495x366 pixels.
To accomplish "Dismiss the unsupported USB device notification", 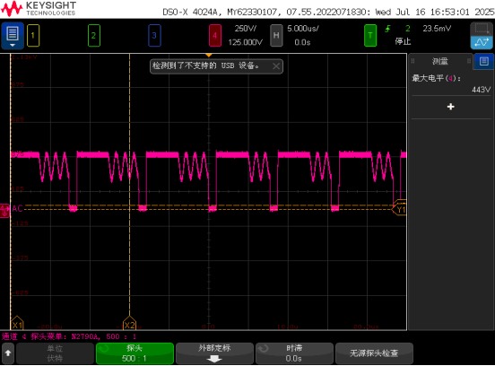I will click(276, 66).
